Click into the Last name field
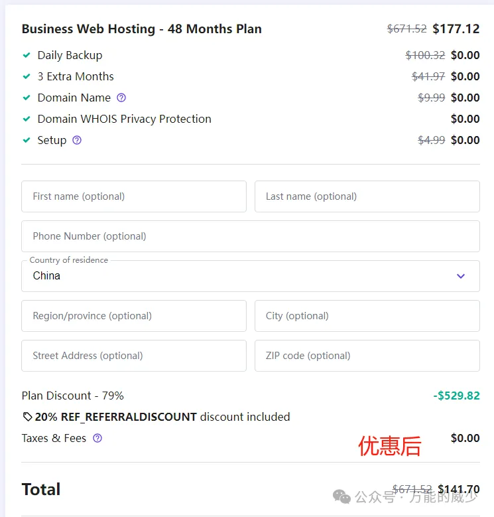The width and height of the screenshot is (494, 517). point(367,196)
